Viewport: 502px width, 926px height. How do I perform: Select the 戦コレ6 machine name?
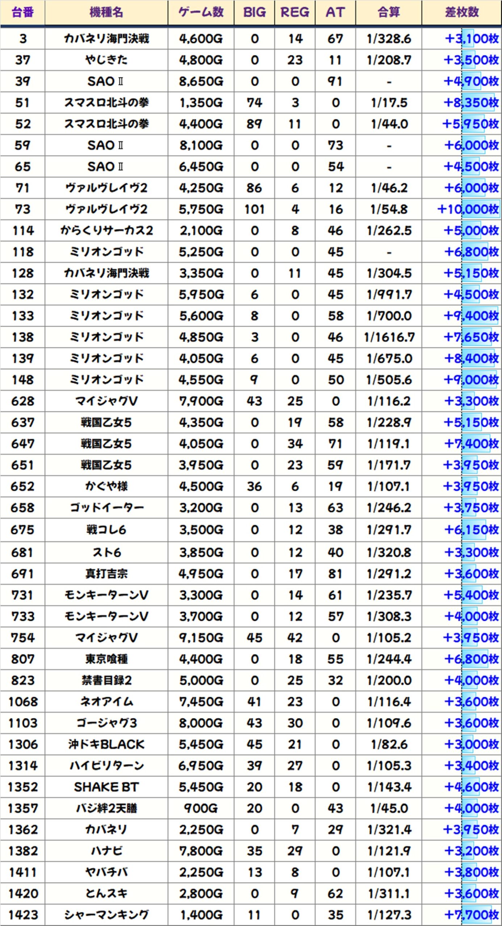(x=106, y=530)
